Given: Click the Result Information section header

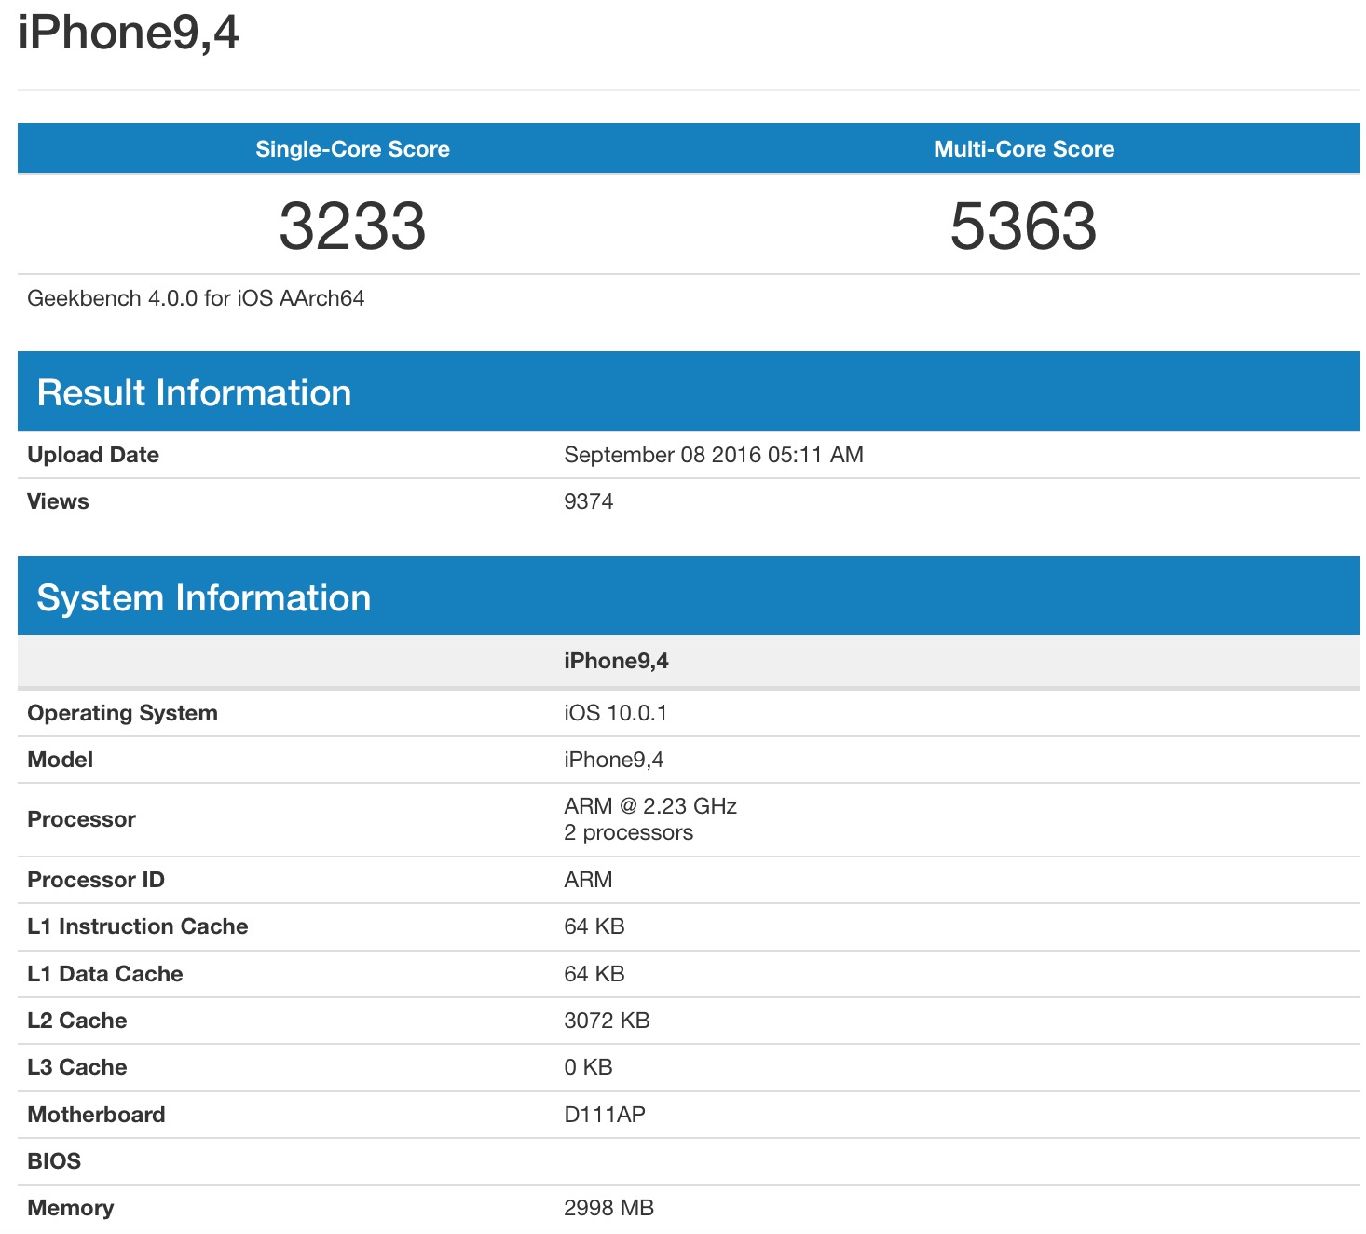Looking at the screenshot, I should click(x=194, y=391).
